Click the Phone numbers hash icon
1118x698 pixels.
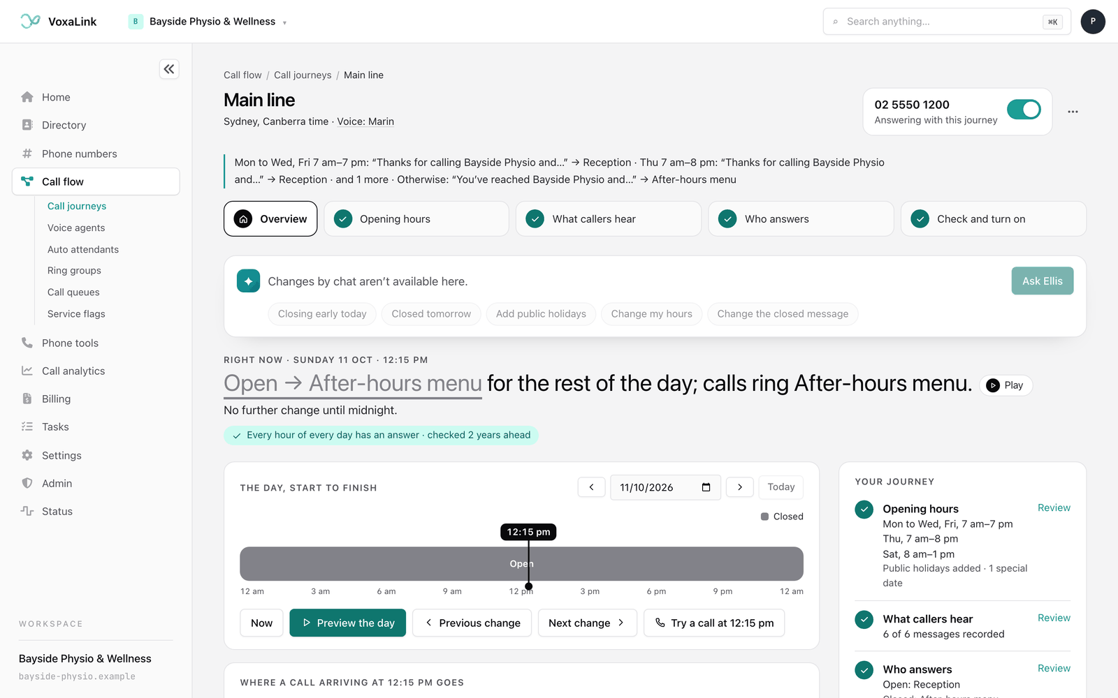click(27, 154)
